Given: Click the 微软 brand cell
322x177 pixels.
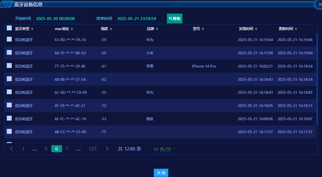Looking at the screenshot, I should 150,119.
